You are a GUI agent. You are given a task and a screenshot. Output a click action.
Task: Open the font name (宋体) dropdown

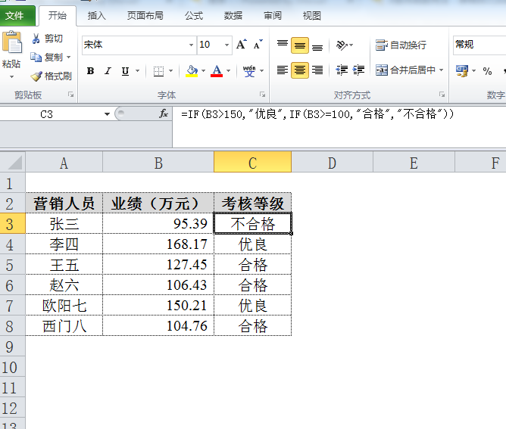(x=191, y=45)
